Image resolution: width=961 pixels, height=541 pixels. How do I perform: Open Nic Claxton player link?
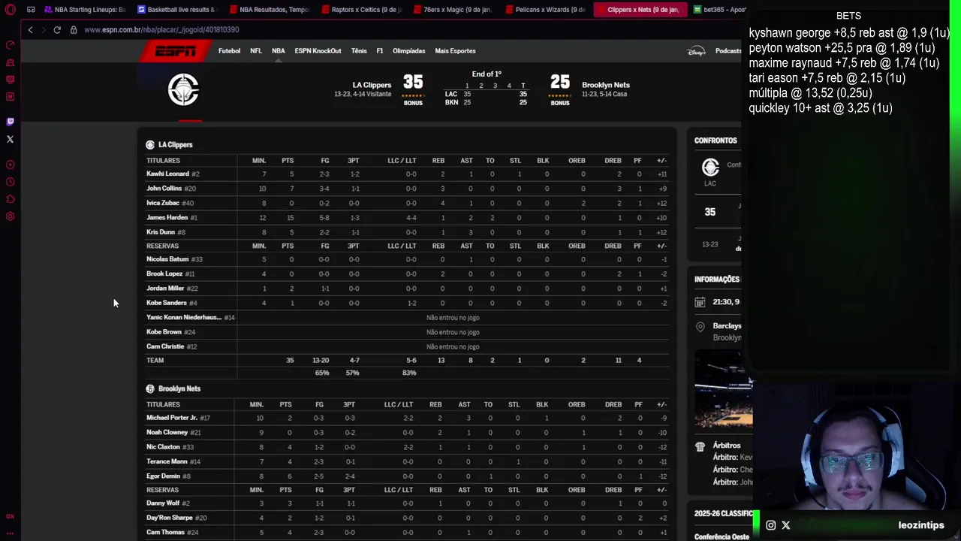pyautogui.click(x=164, y=447)
